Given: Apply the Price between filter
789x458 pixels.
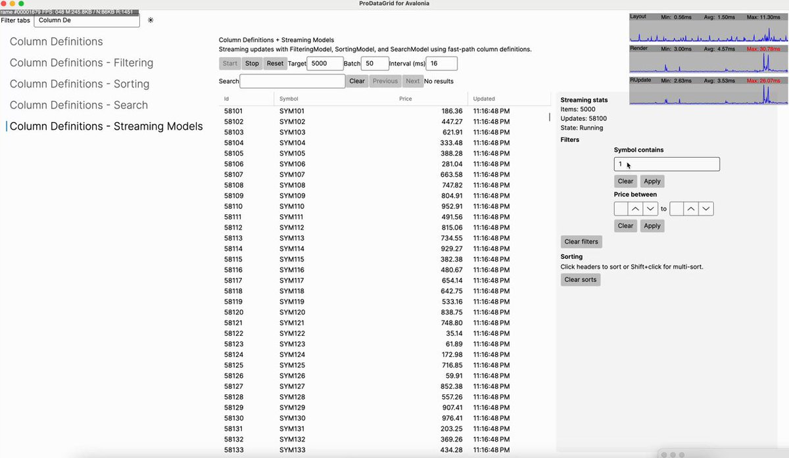Looking at the screenshot, I should [x=652, y=226].
